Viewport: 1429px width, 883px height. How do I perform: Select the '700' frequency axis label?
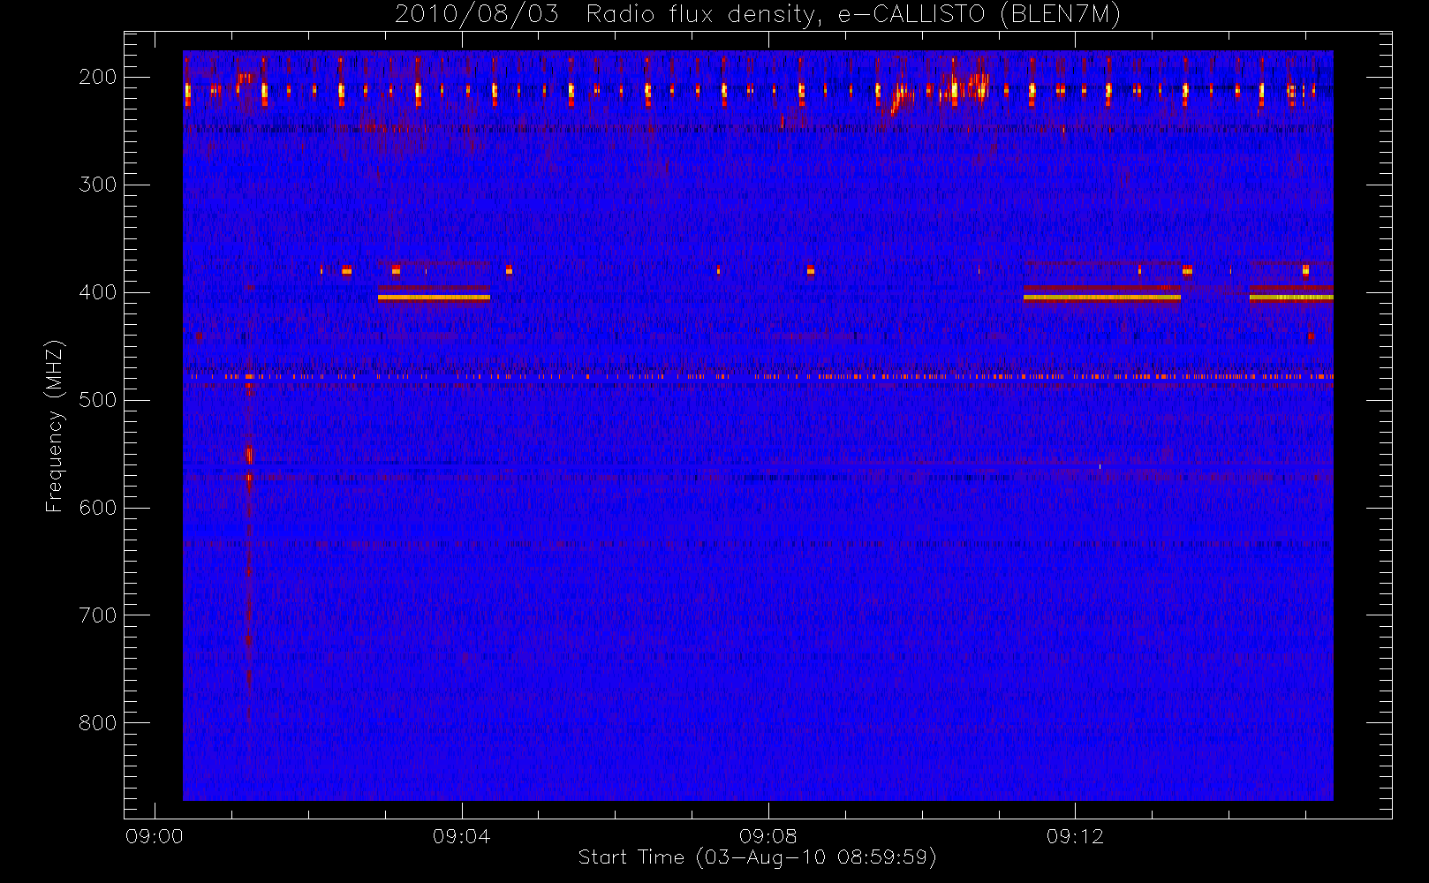97,615
